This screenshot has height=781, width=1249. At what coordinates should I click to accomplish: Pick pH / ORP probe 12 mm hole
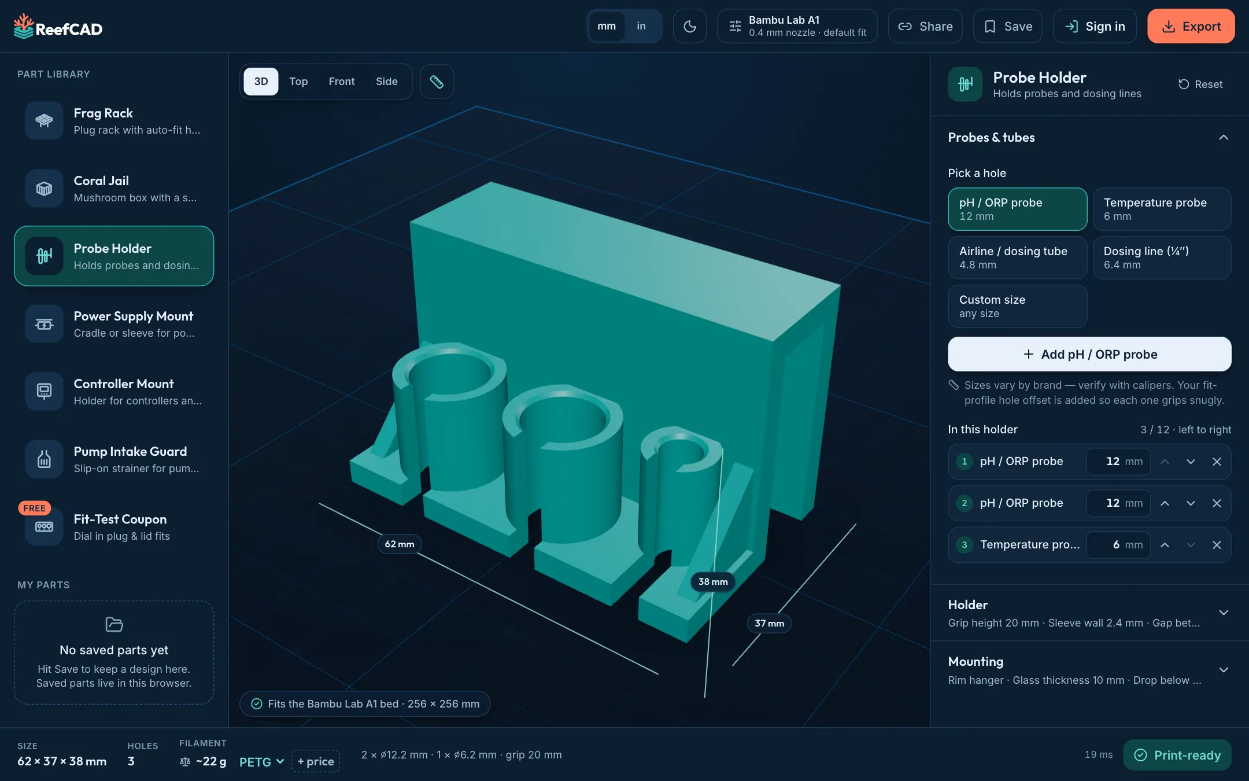[1017, 209]
